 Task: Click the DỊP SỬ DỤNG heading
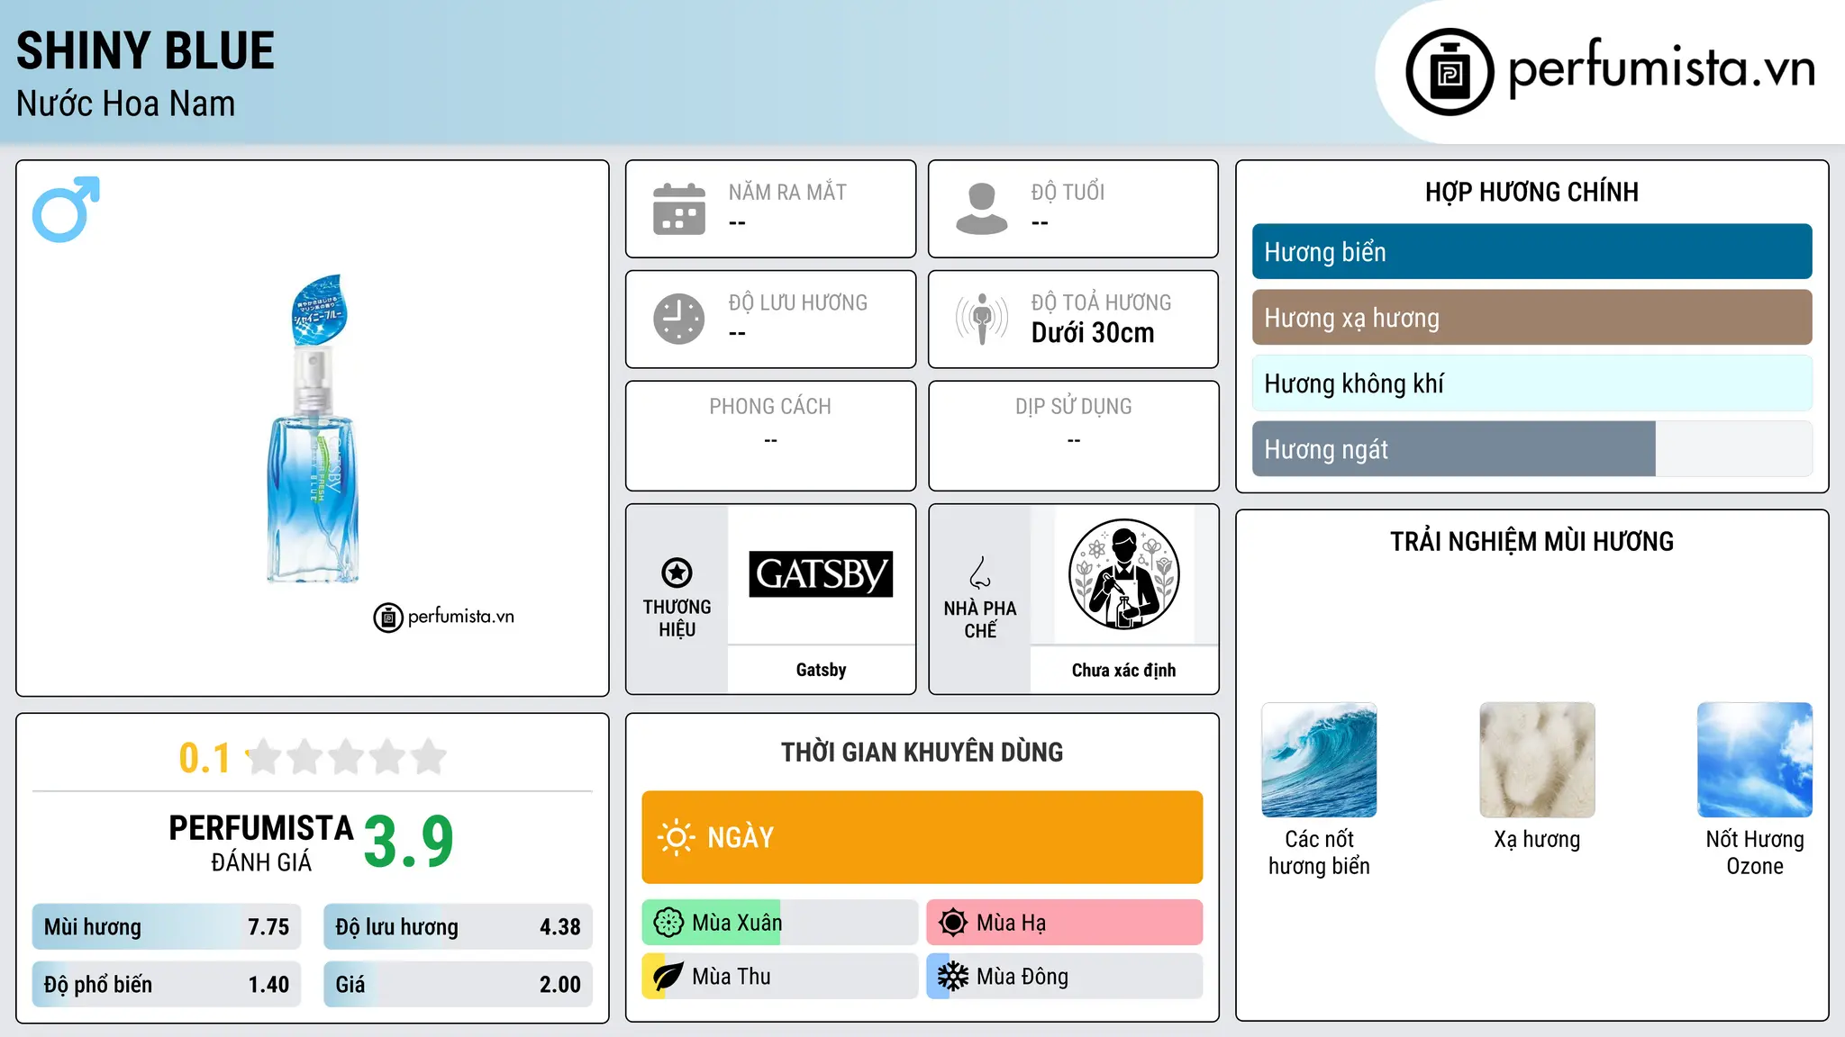[1073, 406]
